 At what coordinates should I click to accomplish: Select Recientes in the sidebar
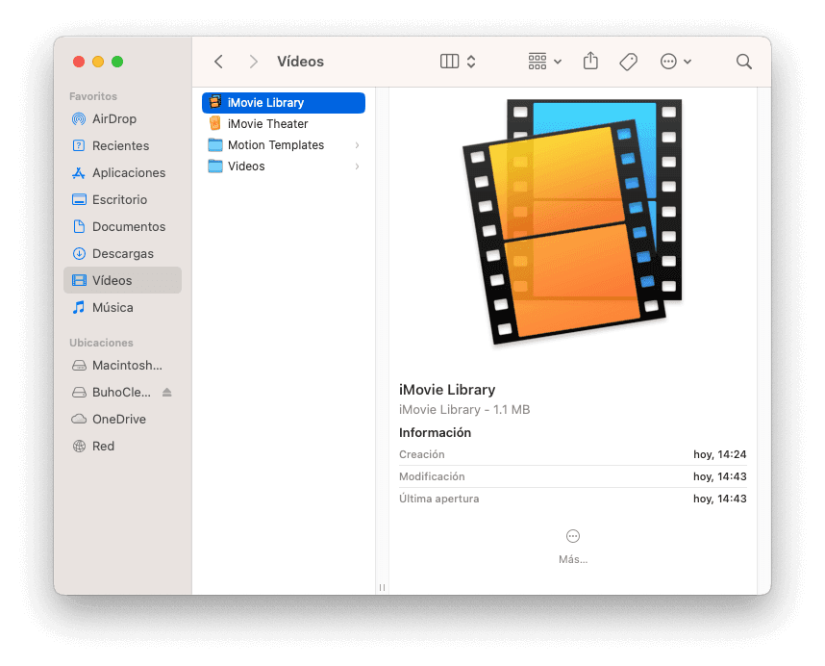[x=109, y=145]
